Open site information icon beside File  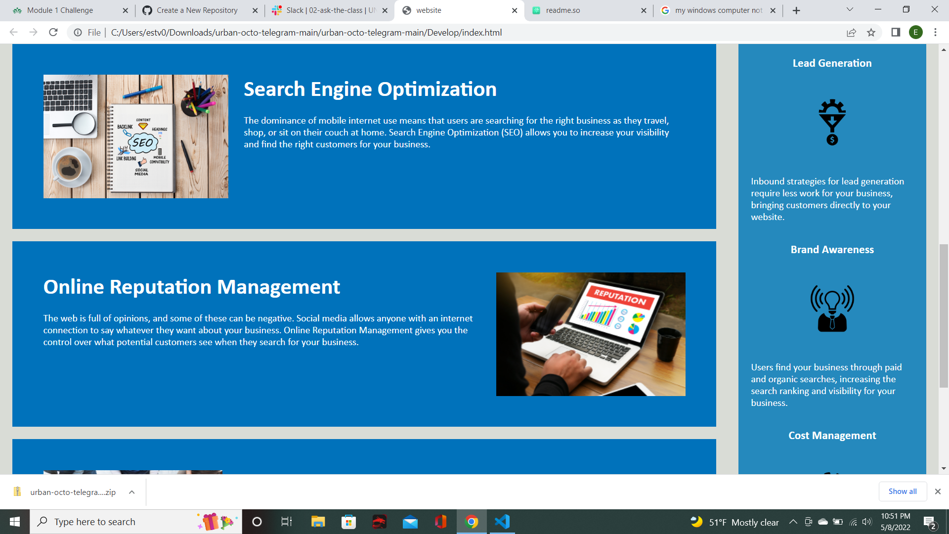[x=78, y=33]
